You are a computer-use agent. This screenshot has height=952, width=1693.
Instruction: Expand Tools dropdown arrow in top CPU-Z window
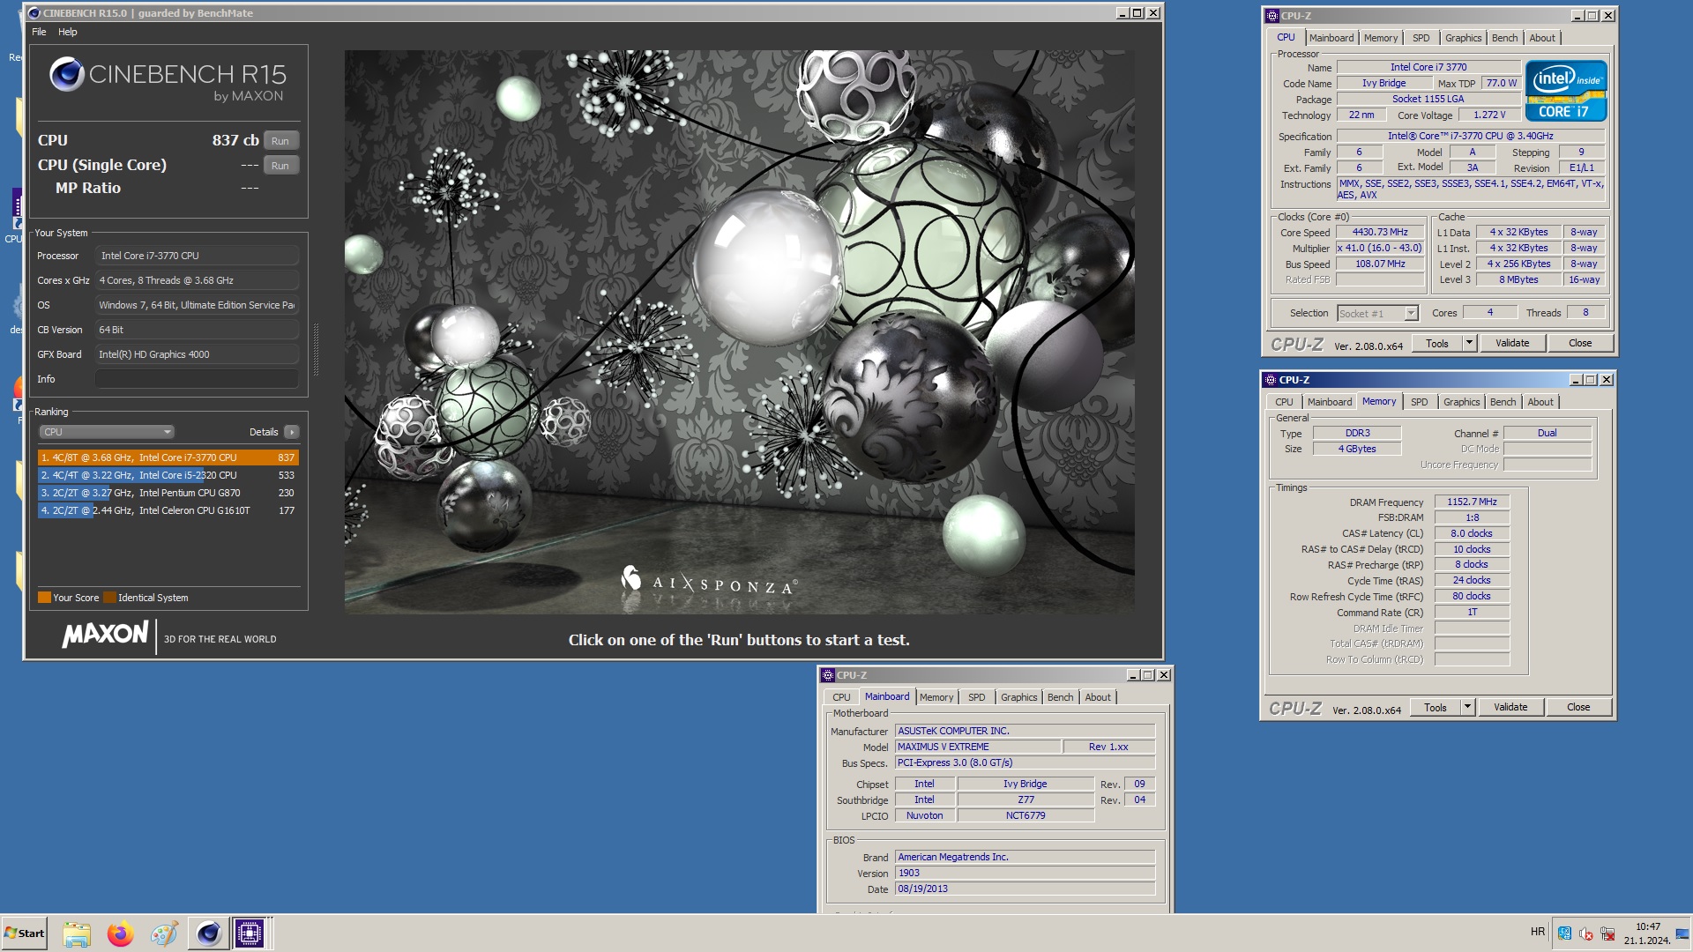tap(1469, 344)
